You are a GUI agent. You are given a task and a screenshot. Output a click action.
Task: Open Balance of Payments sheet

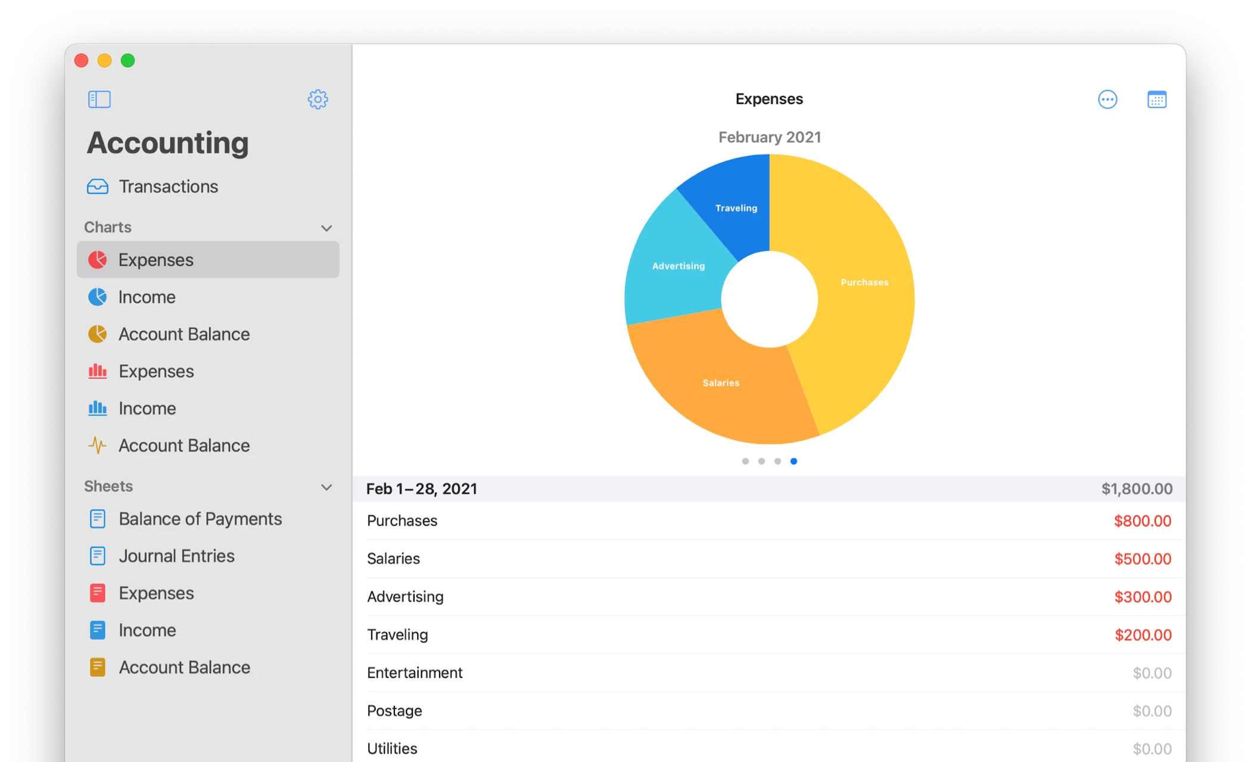tap(200, 519)
